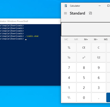Click the MR memory recall button

pos(76,39)
